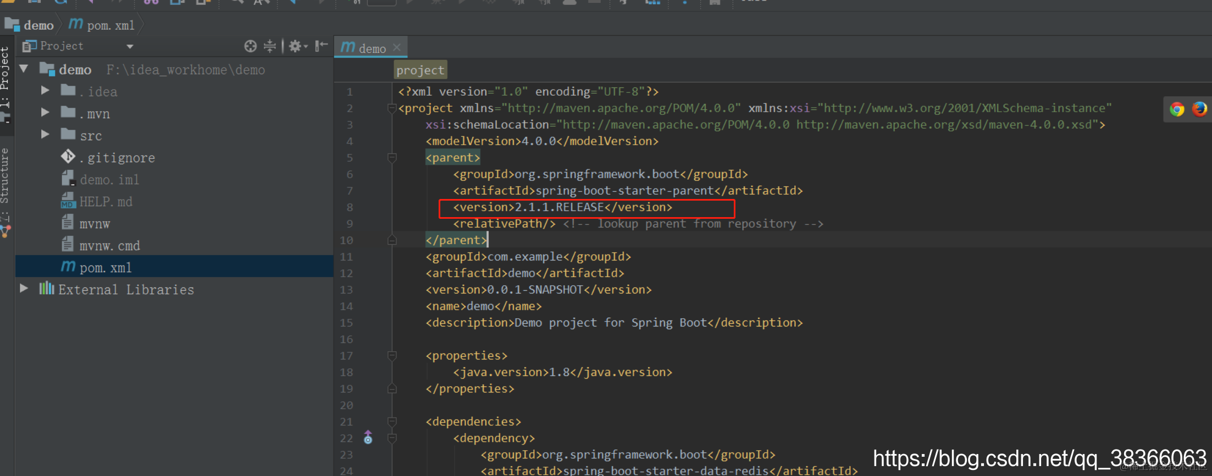The image size is (1212, 476).
Task: Collapse the properties fold on line 17
Action: pyautogui.click(x=392, y=356)
